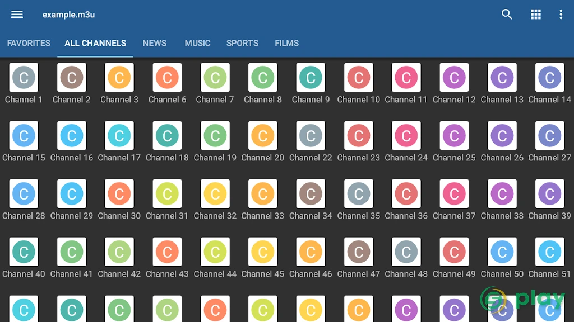Click the Channel 17 label
Viewport: 574px width, 322px height.
119,158
